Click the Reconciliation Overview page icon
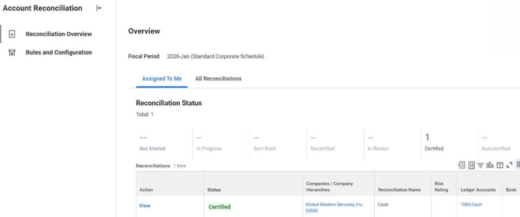The image size is (520, 217). [12, 34]
